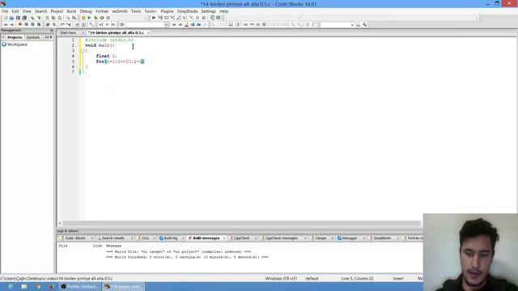Switch to the Start here tab
This screenshot has width=518, height=291.
tap(68, 32)
